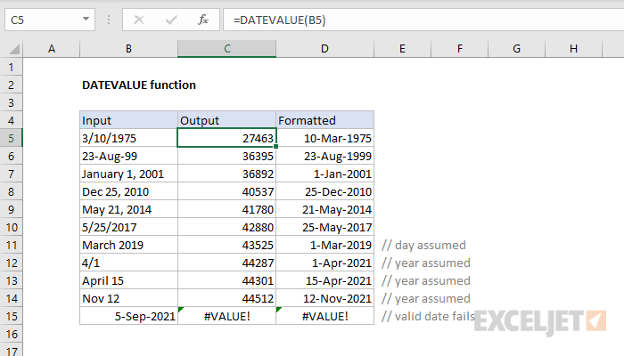Screen dimensions: 624x356
Task: Select column B header
Action: 128,48
